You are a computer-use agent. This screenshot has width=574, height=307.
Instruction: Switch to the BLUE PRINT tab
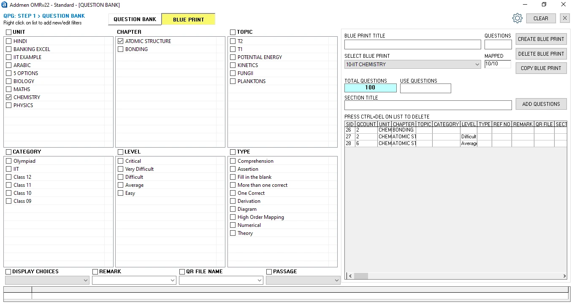[188, 19]
